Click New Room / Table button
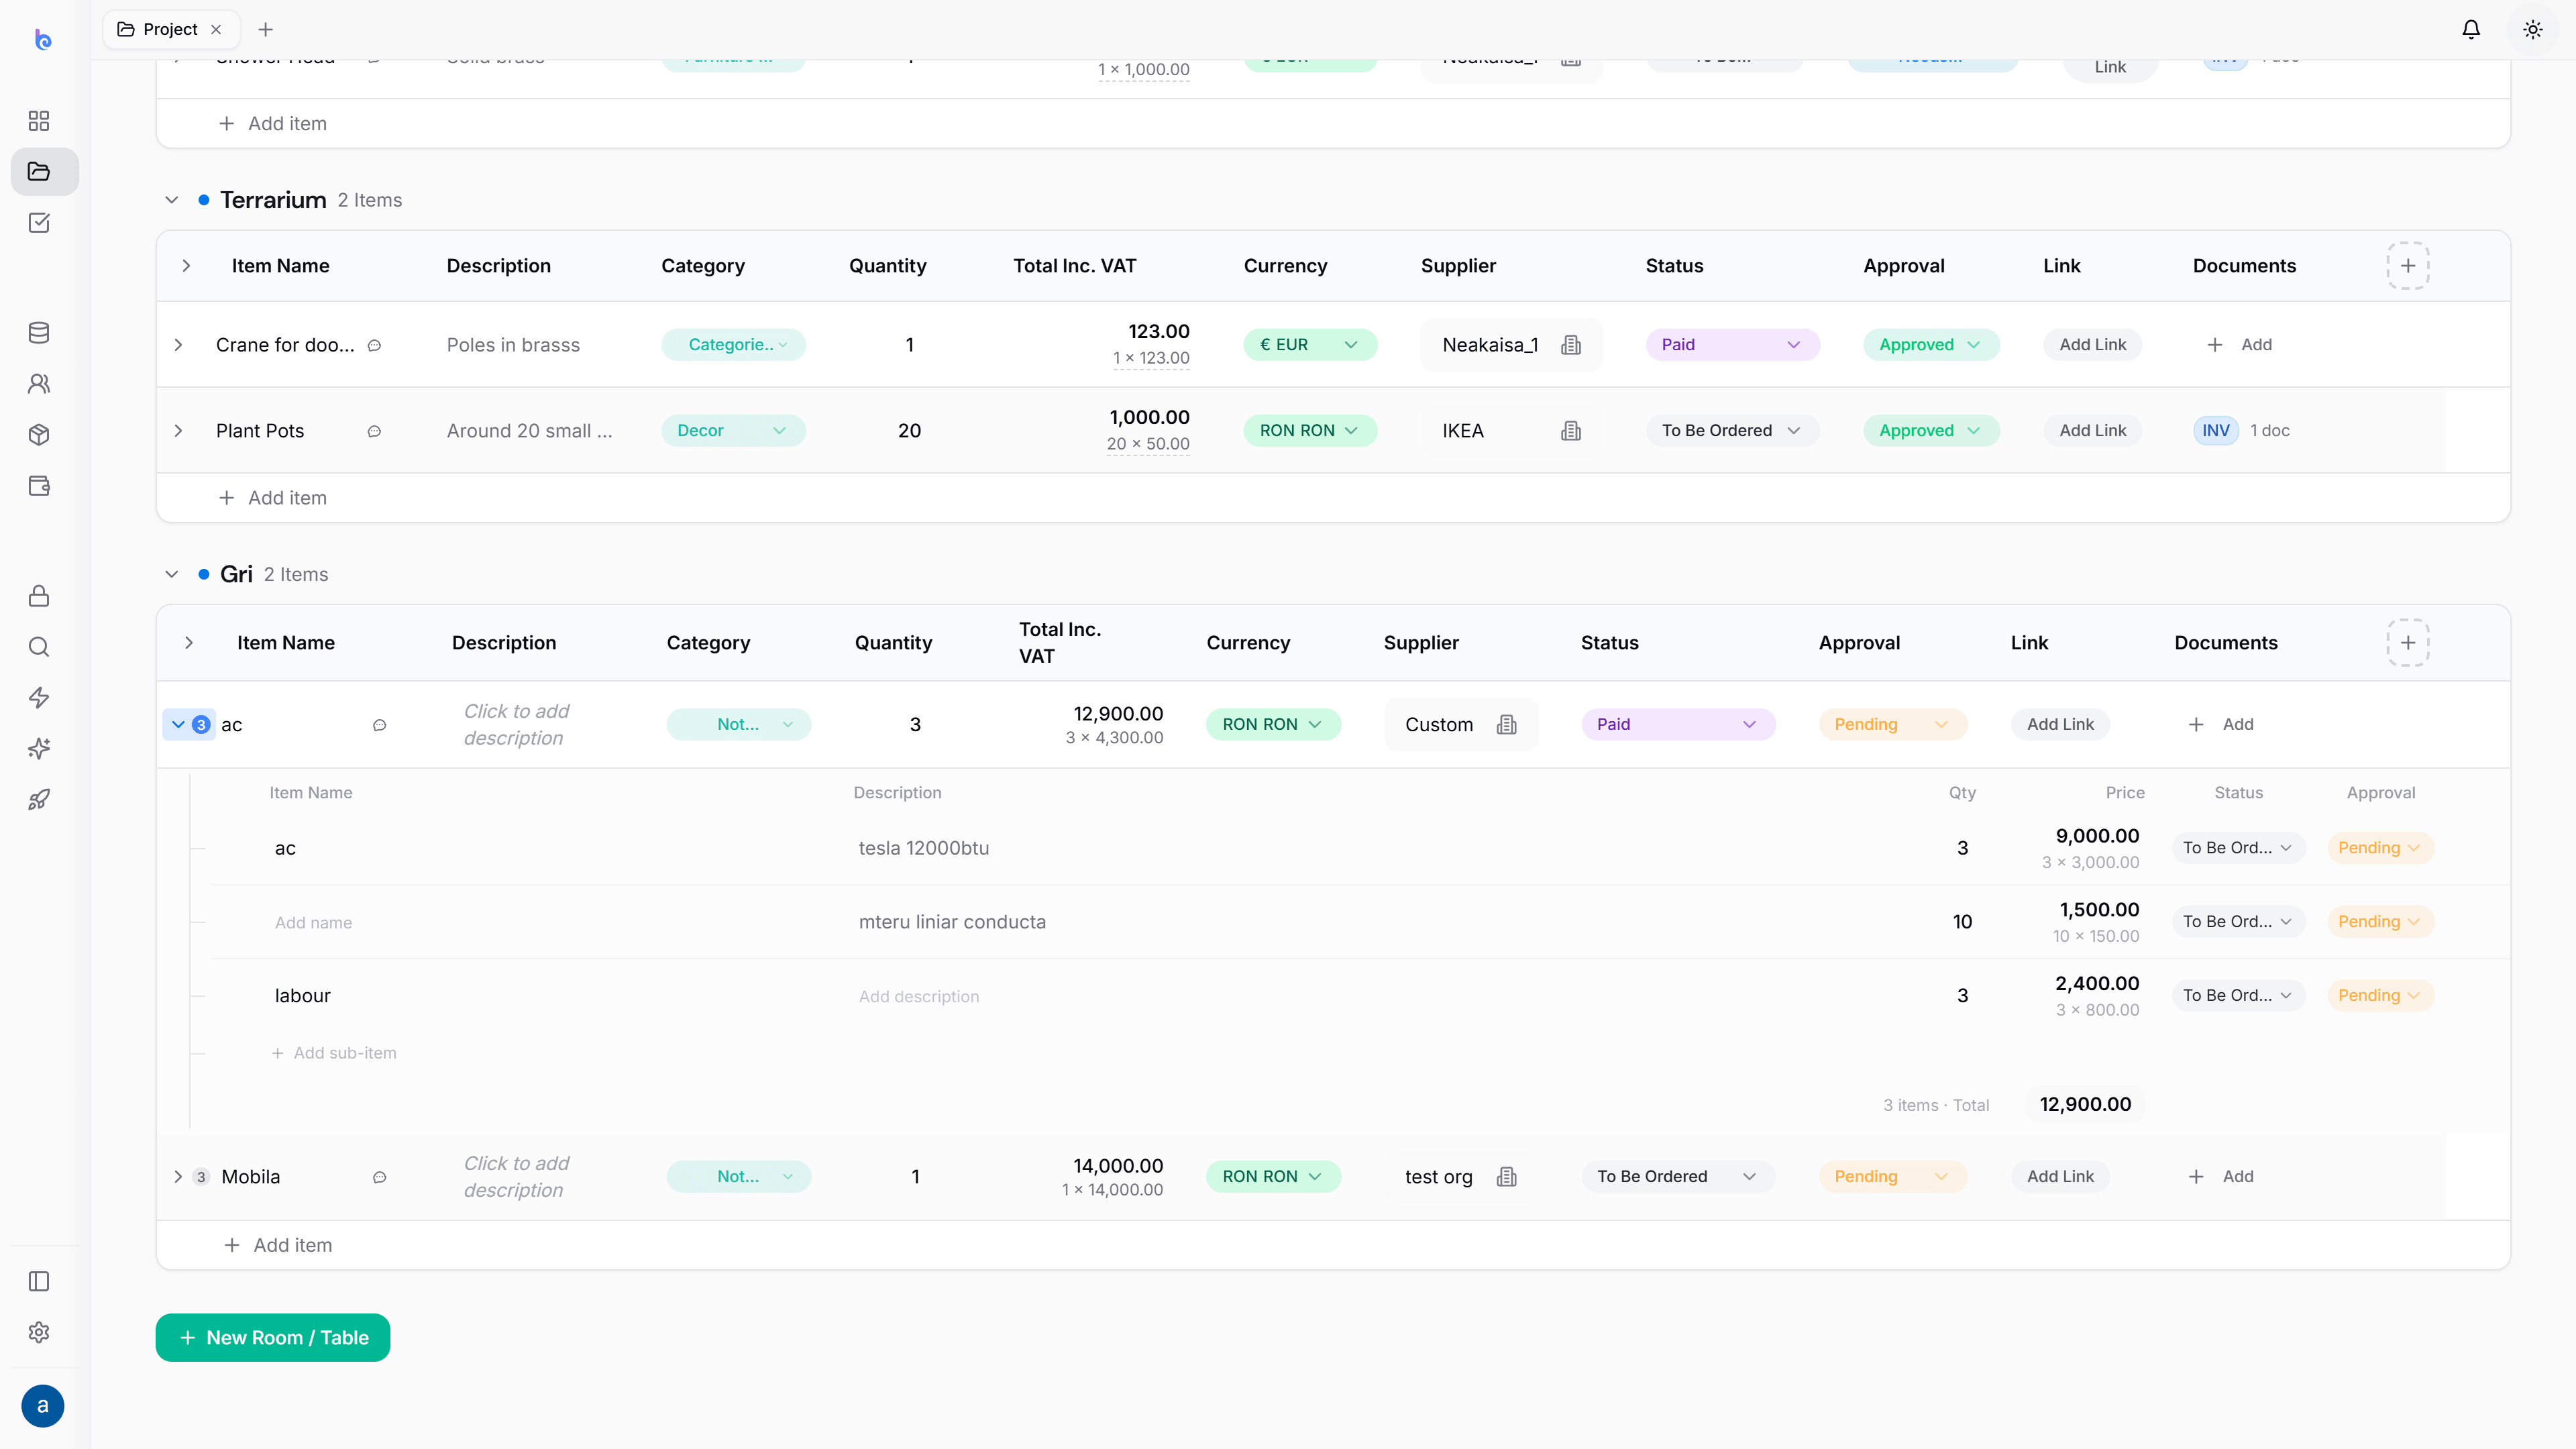This screenshot has height=1449, width=2576. (273, 1338)
